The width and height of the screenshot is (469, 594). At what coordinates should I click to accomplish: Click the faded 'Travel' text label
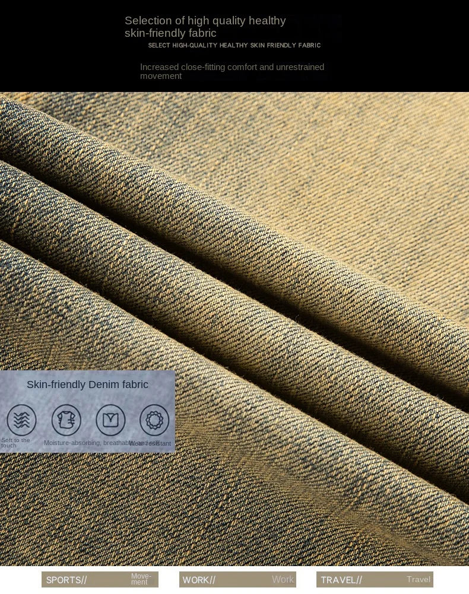click(419, 579)
